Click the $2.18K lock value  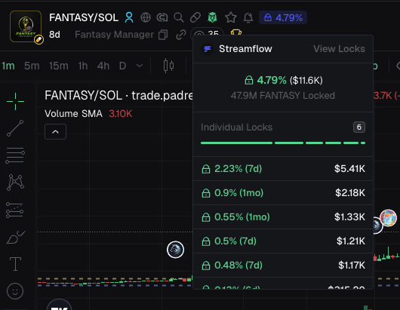(350, 193)
